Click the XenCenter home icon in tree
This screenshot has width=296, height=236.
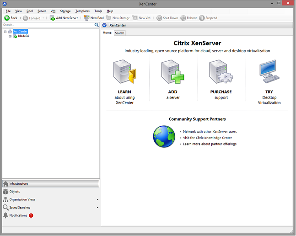point(10,31)
